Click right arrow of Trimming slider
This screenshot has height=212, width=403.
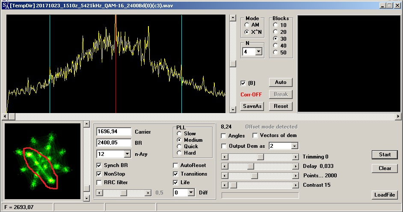coord(295,157)
